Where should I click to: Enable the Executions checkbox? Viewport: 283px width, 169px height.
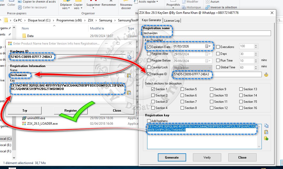218,47
